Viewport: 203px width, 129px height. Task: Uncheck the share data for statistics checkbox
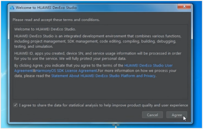[x=16, y=105]
